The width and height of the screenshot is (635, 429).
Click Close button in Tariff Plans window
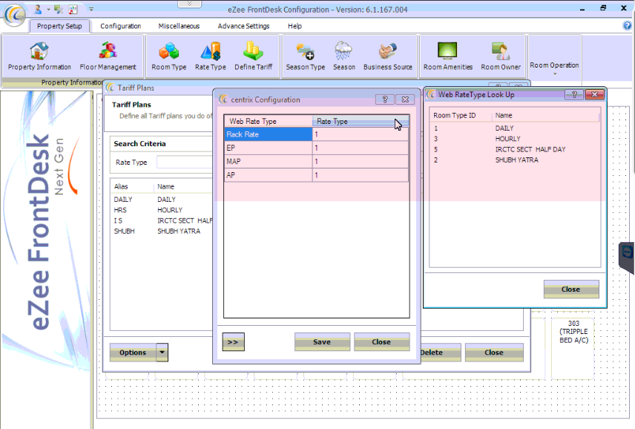pos(494,353)
